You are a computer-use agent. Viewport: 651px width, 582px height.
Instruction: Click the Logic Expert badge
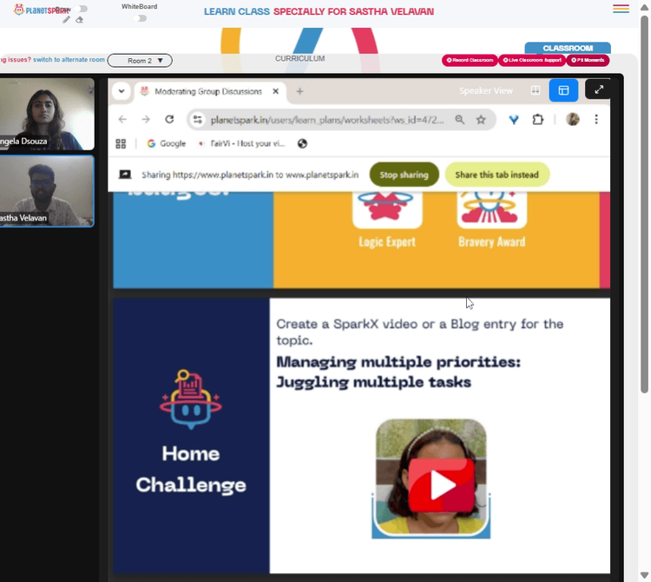point(387,220)
